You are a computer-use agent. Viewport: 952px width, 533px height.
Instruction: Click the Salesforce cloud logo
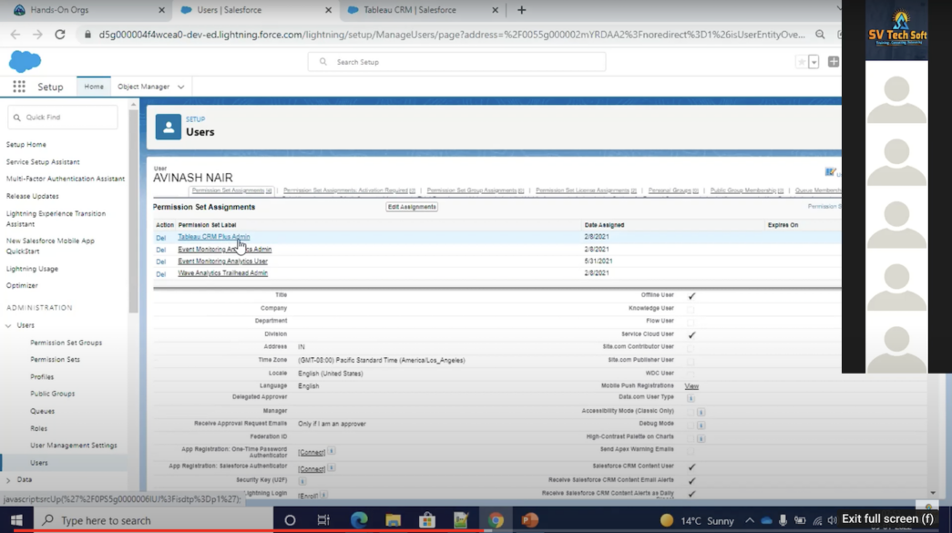24,62
